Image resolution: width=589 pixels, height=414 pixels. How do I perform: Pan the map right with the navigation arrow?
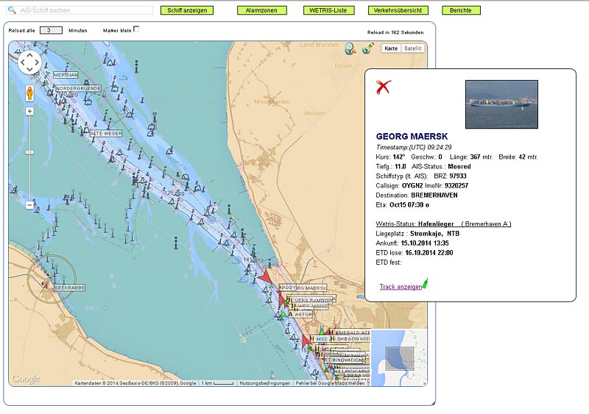point(37,63)
